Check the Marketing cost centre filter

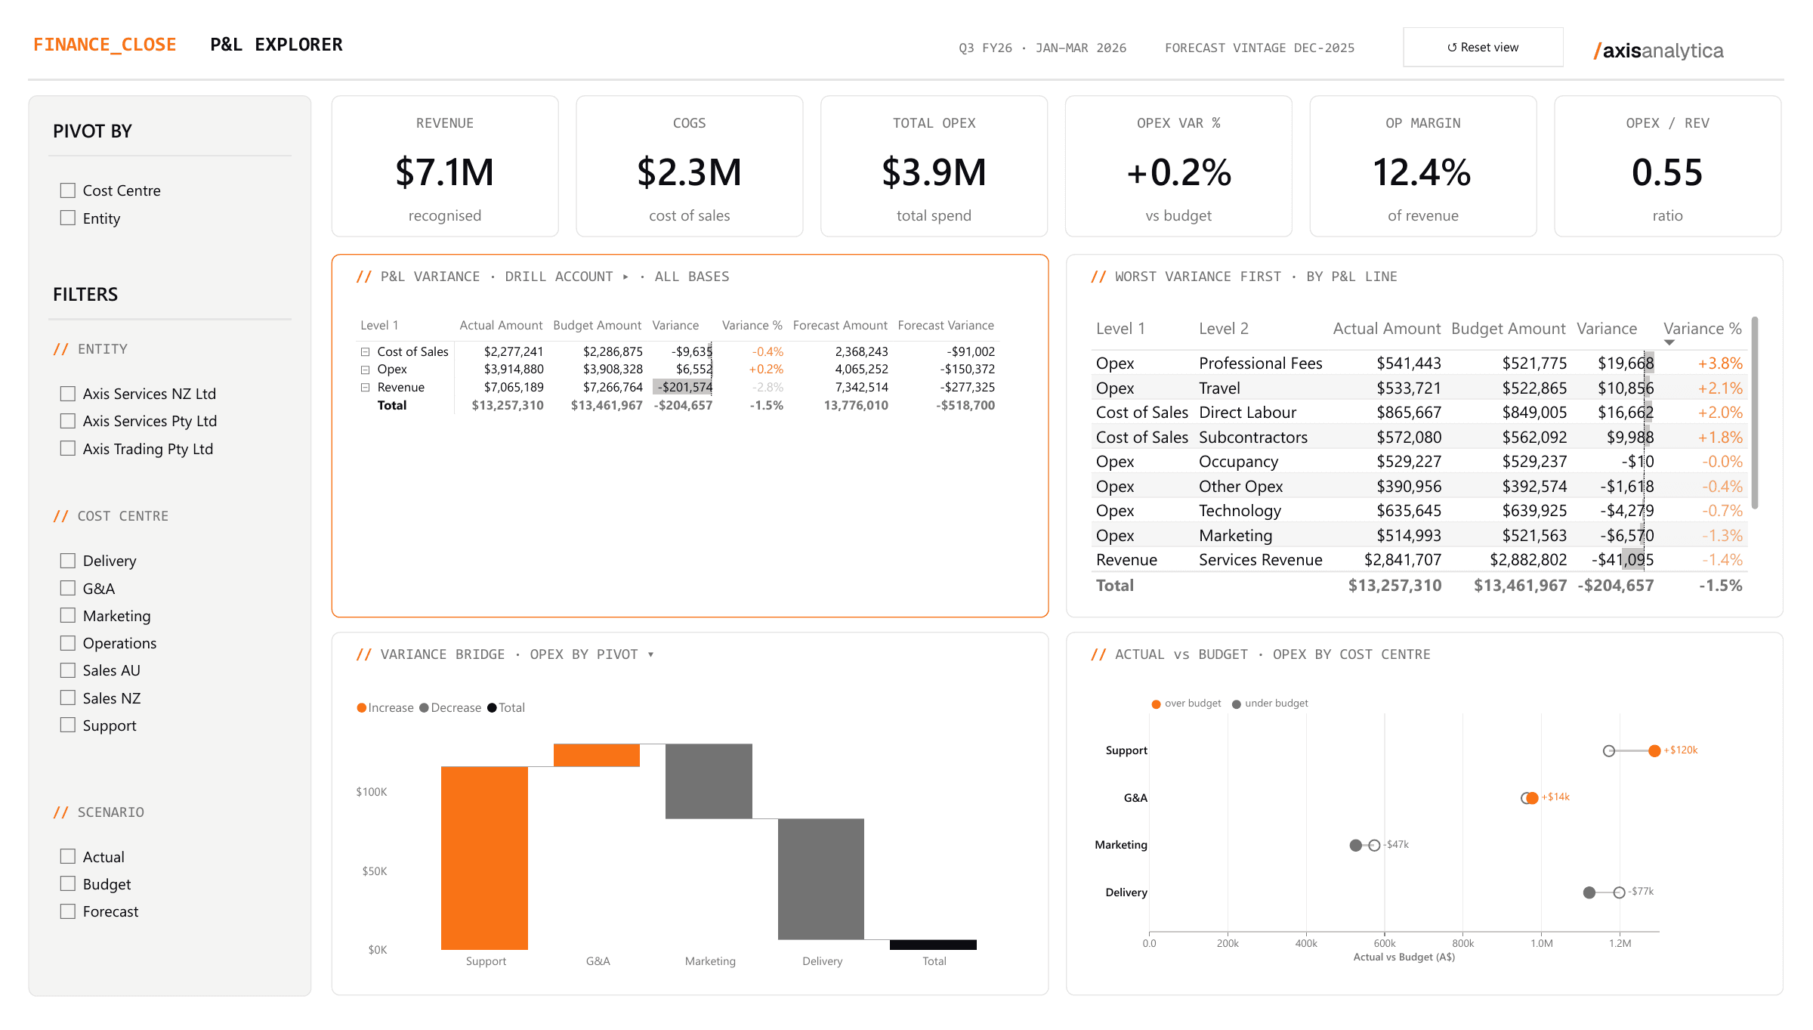pyautogui.click(x=68, y=616)
